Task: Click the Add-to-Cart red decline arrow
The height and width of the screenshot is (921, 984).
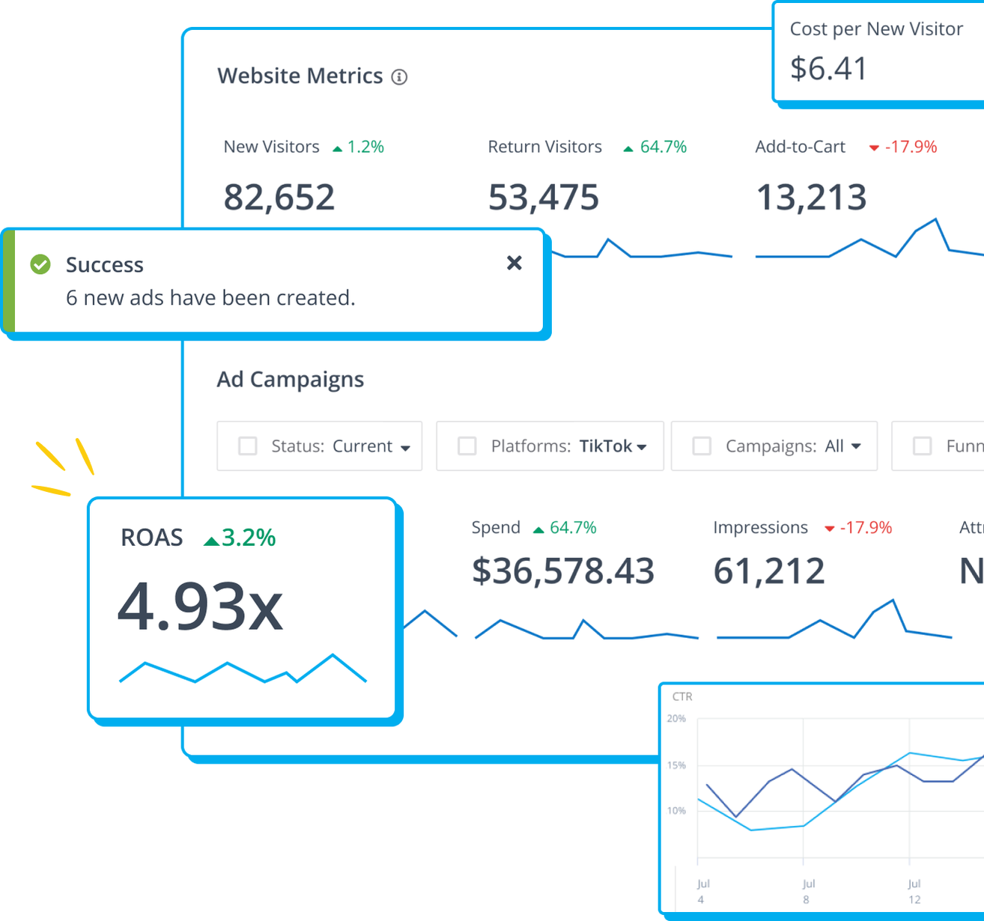Action: (873, 148)
